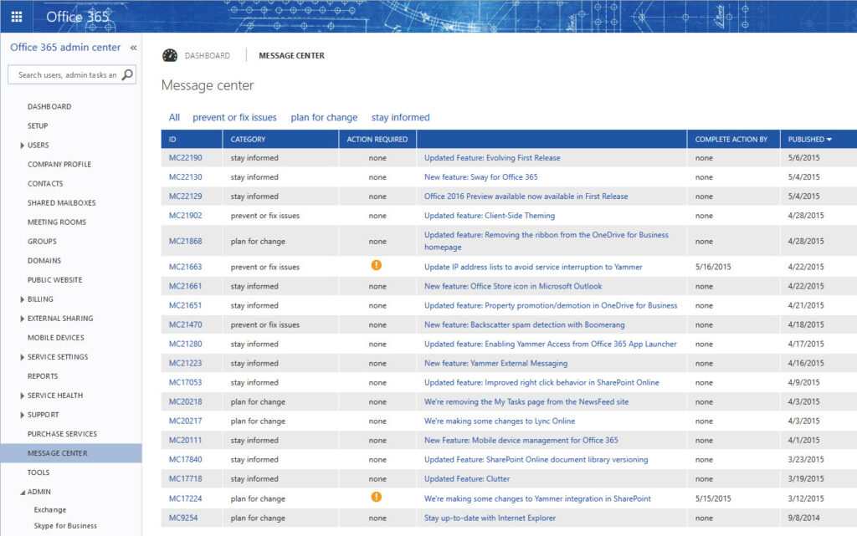The width and height of the screenshot is (857, 536).
Task: Click the Complete Action By column header
Action: [733, 139]
